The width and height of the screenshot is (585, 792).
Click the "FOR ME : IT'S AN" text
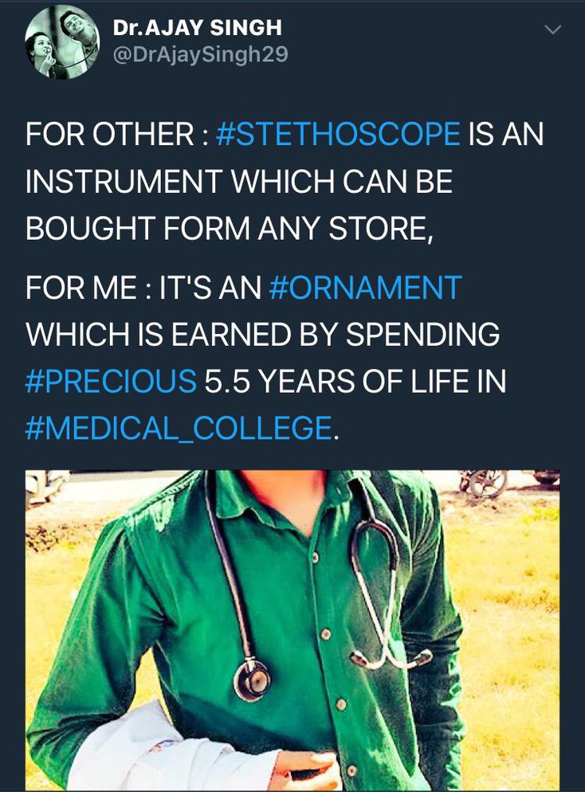click(143, 287)
